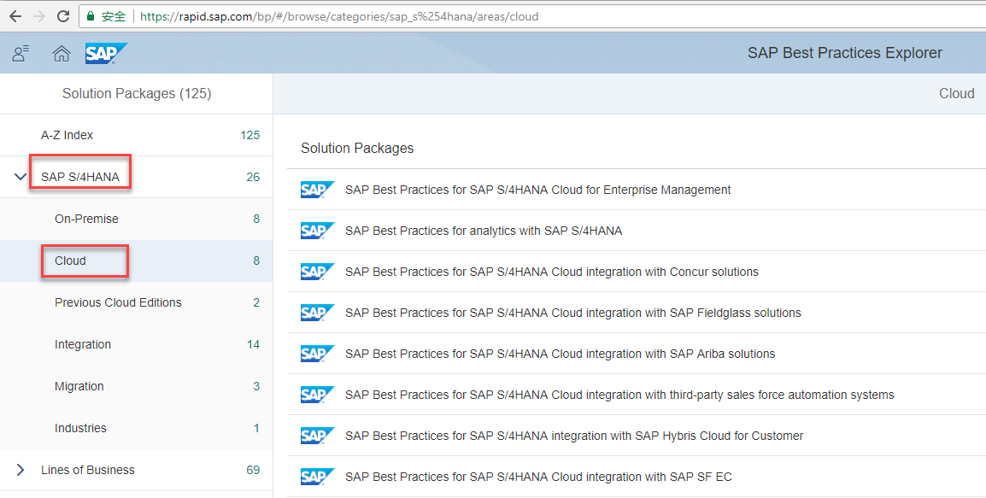Go to home via house icon
The width and height of the screenshot is (986, 498).
tap(61, 54)
